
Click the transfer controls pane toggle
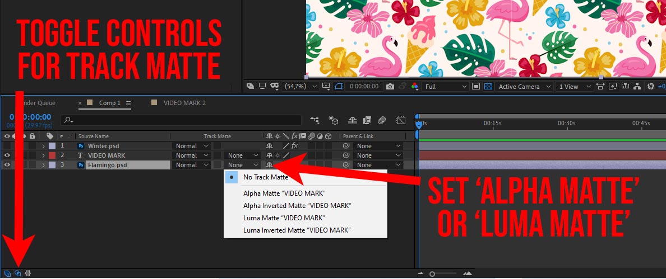tap(18, 273)
